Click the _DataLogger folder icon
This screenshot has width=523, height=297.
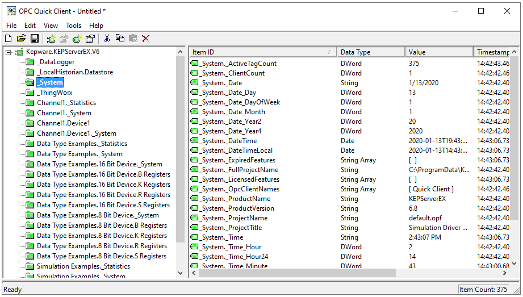(x=30, y=62)
